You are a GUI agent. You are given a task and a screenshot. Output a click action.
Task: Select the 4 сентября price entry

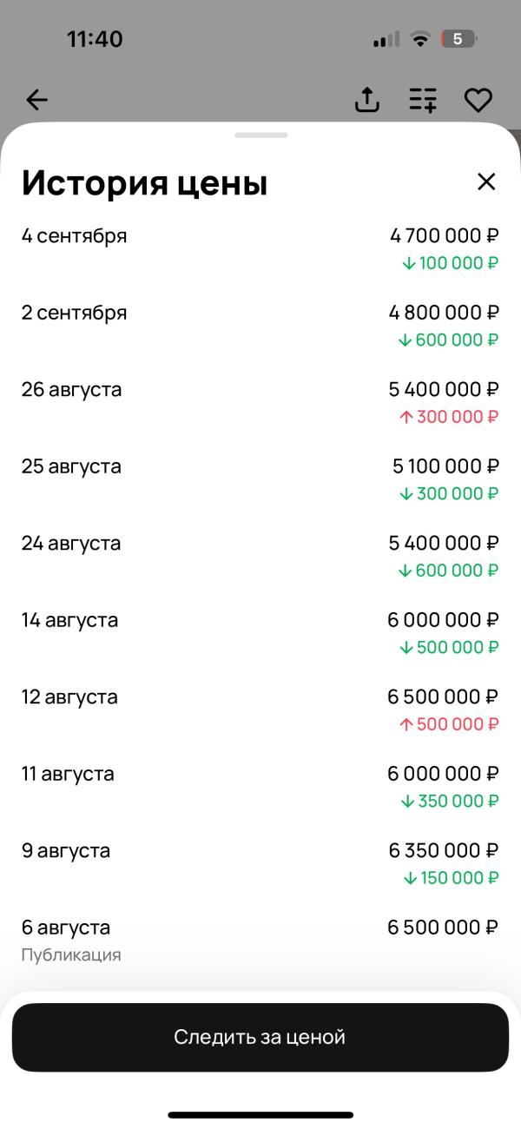260,248
